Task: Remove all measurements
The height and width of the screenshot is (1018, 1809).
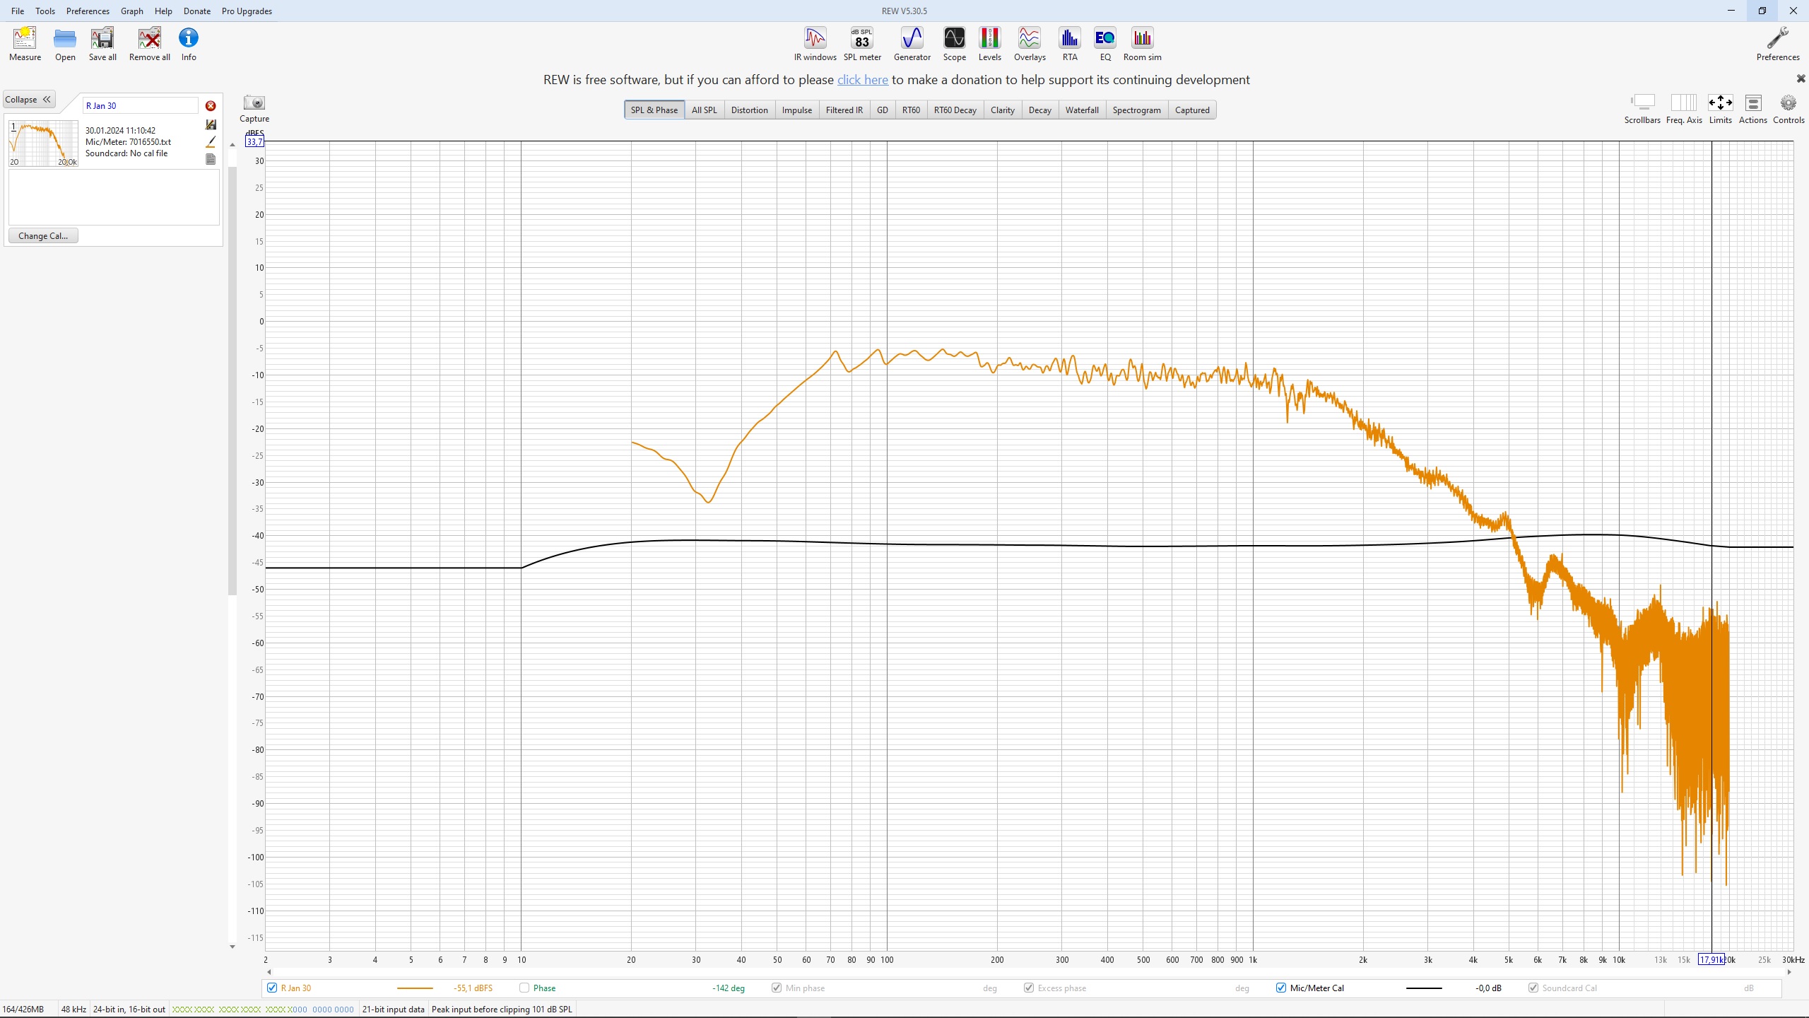Action: coord(150,44)
